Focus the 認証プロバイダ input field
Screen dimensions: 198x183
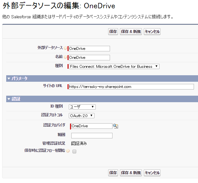point(92,126)
